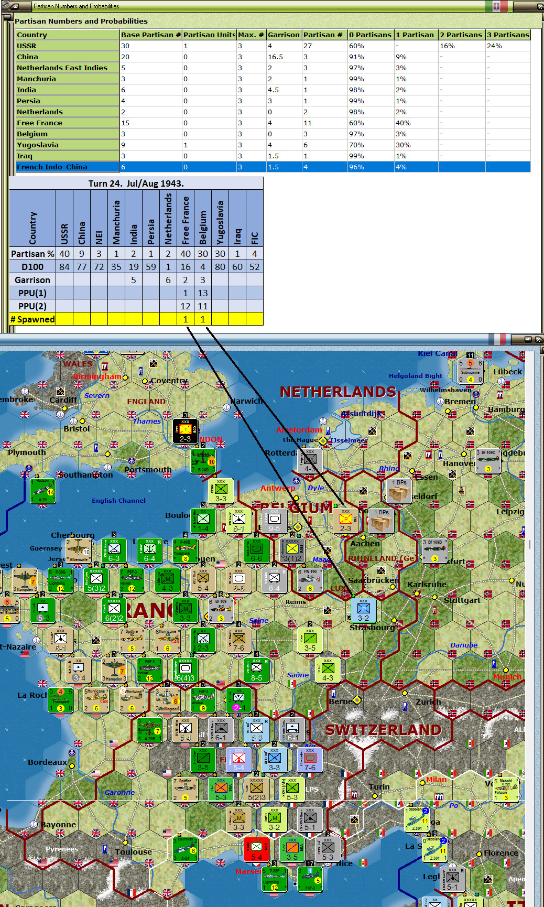Select the black 2-3 unit near London
Screen dimensions: 544x907
click(x=185, y=431)
